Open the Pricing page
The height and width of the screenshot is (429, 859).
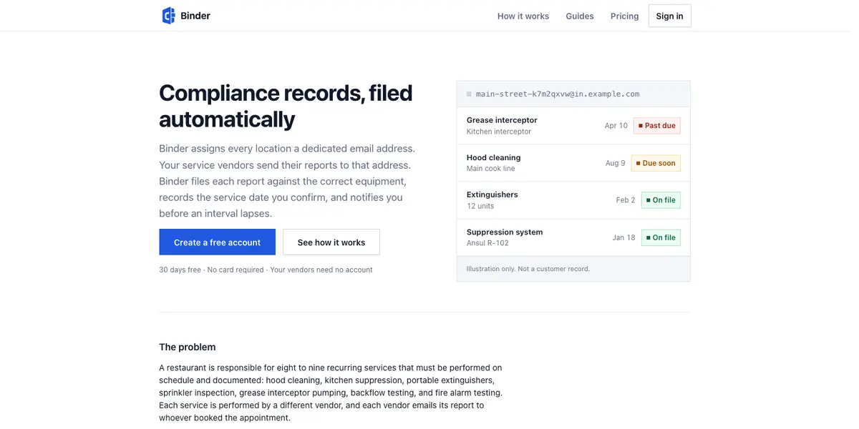[x=624, y=16]
